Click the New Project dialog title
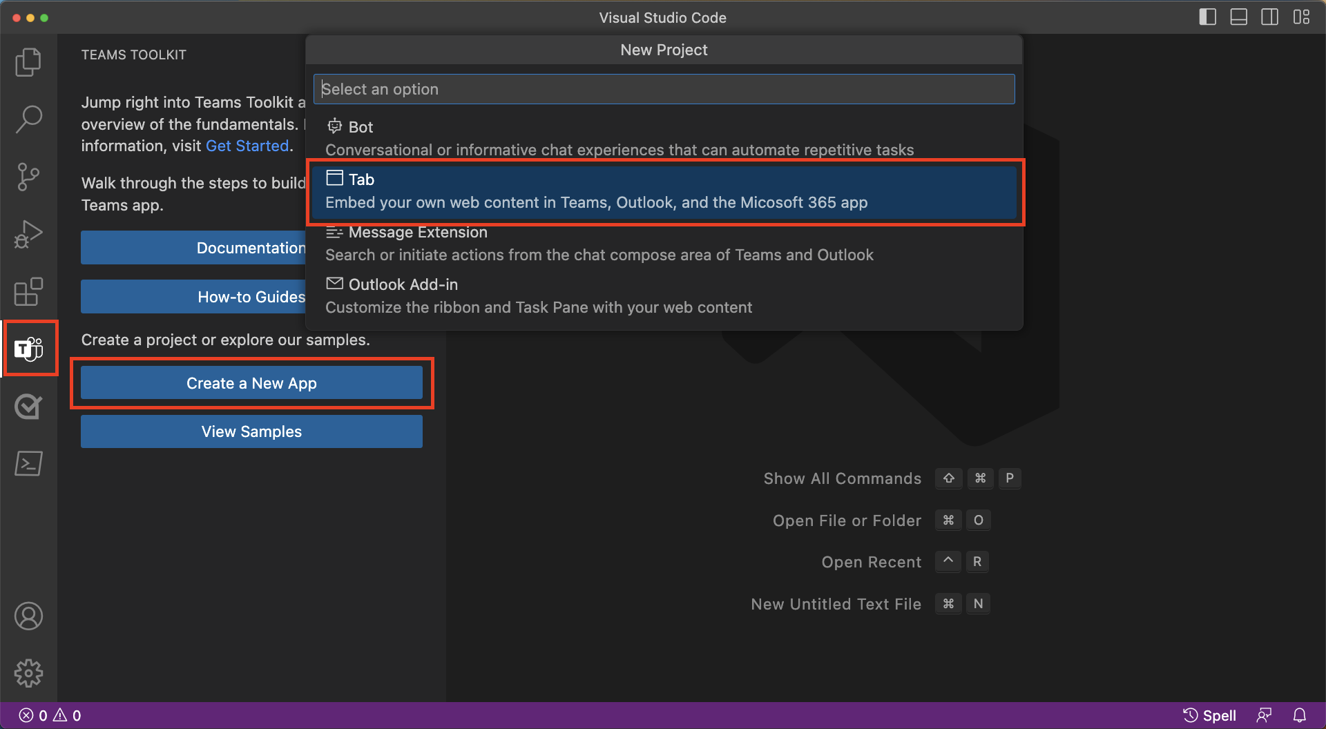 [x=664, y=50]
